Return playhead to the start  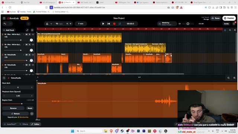(x=109, y=24)
